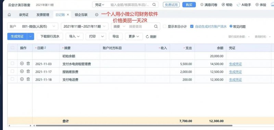Open the 账户 001-微信 dropdown
Image resolution: width=274 pixels, height=130 pixels.
coord(33,27)
